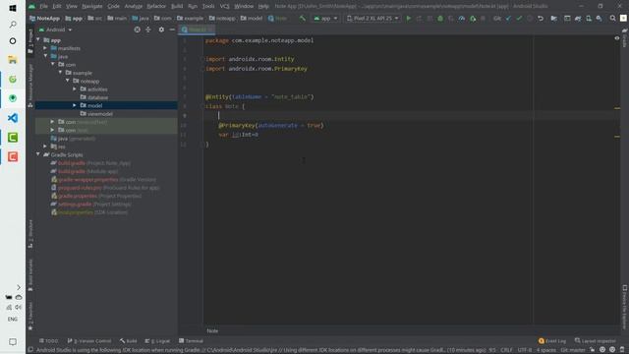Image resolution: width=629 pixels, height=354 pixels.
Task: Click the Git commit green checkmark
Action: [x=519, y=19]
